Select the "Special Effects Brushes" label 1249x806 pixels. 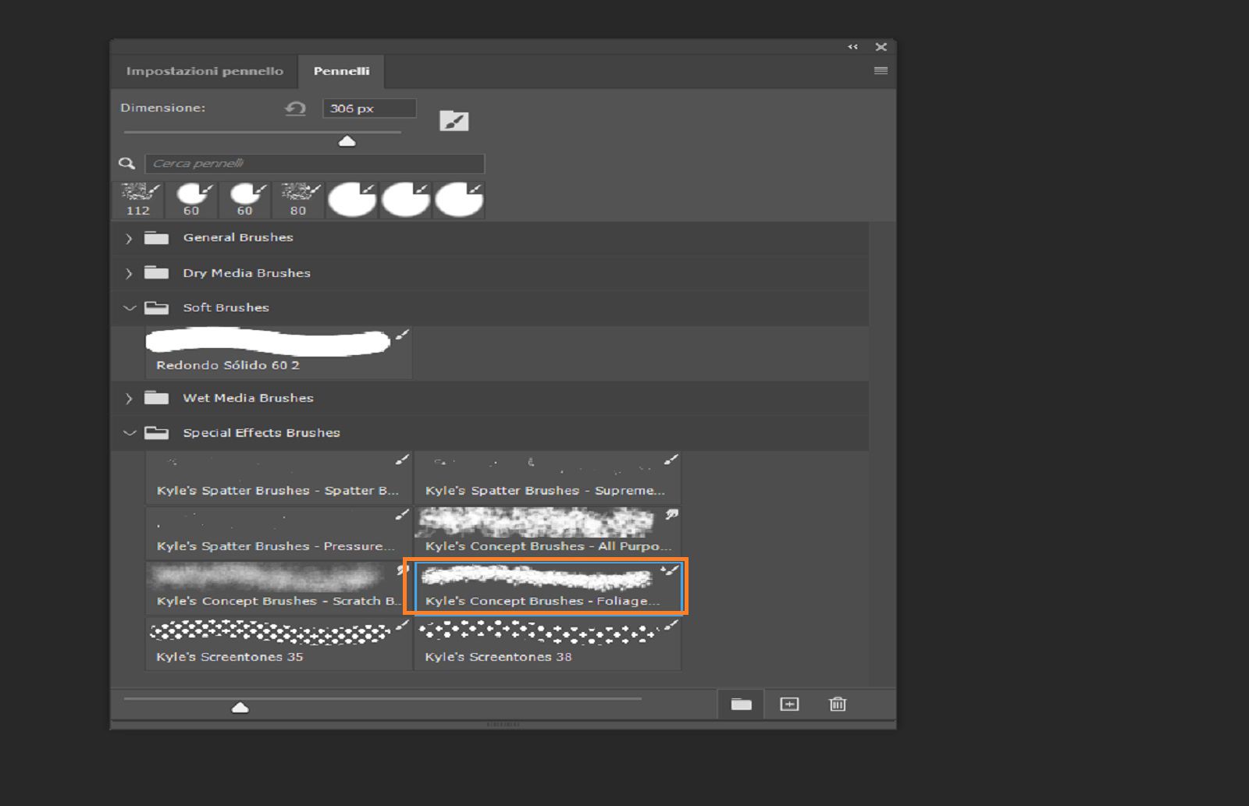[x=262, y=433]
